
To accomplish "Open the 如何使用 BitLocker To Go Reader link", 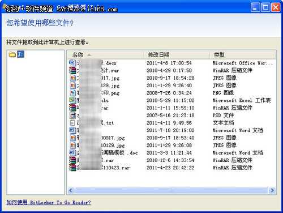I will [x=49, y=202].
